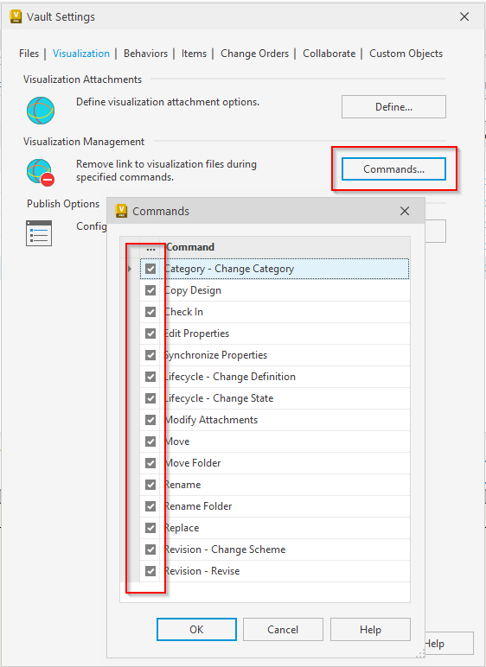Uncheck the Copy Design command checkbox
This screenshot has width=486, height=667.
150,290
